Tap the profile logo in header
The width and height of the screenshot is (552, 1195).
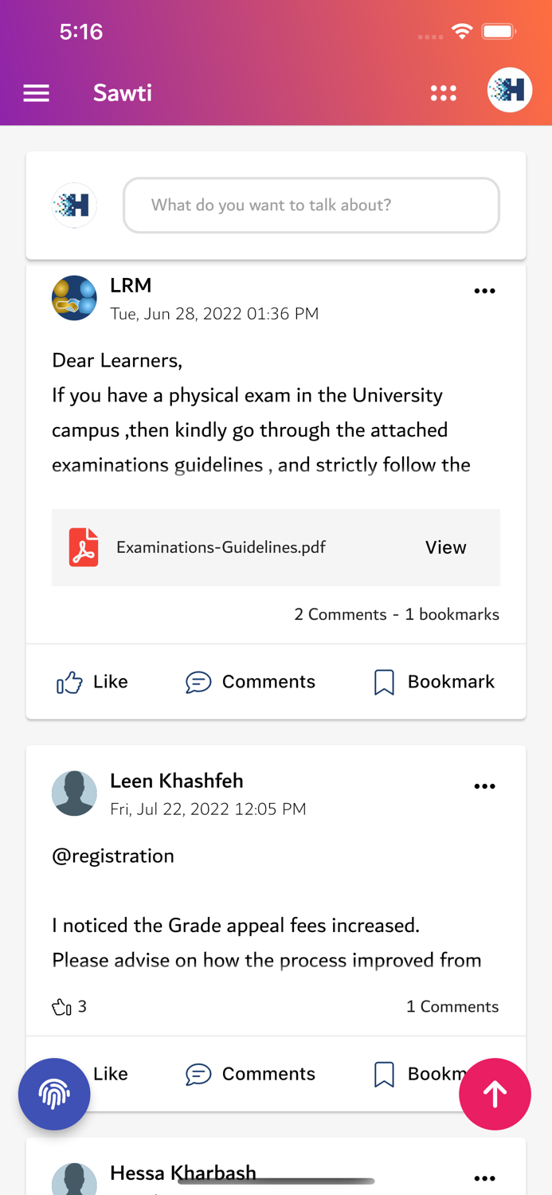tap(509, 90)
